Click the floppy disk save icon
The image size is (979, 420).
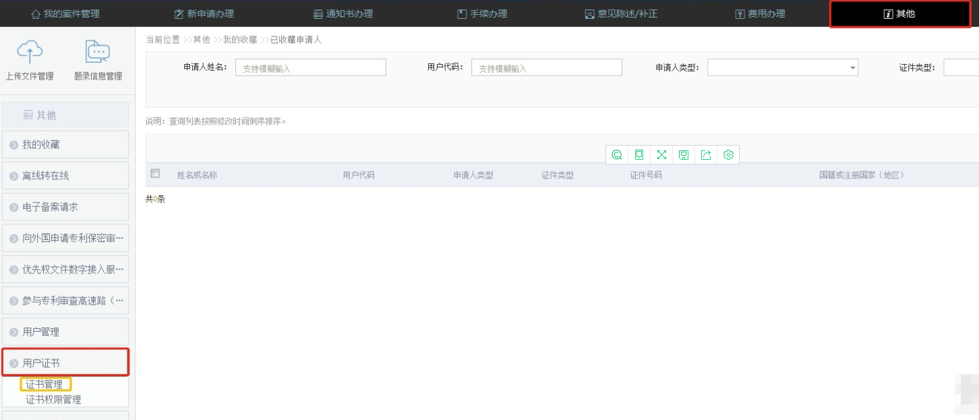[684, 155]
